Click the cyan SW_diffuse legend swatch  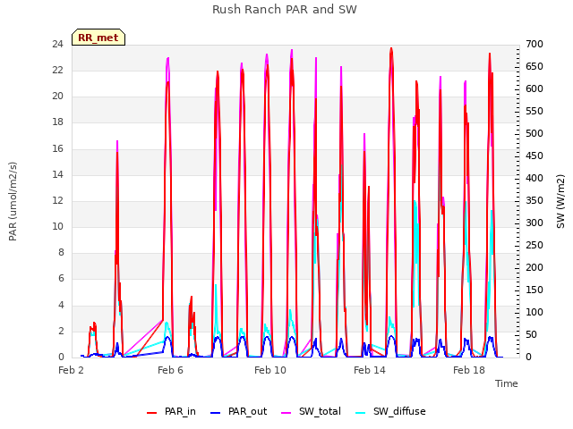point(360,412)
